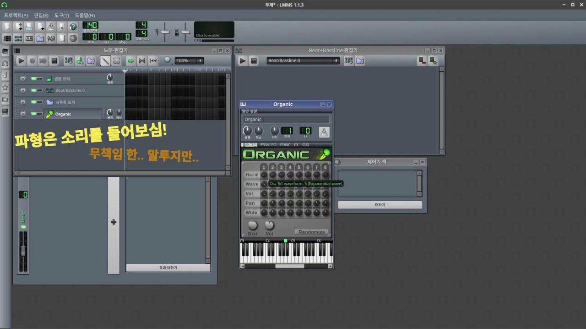This screenshot has height=329, width=586.
Task: Add sample track in Song Editor toolbar
Action: 80,60
